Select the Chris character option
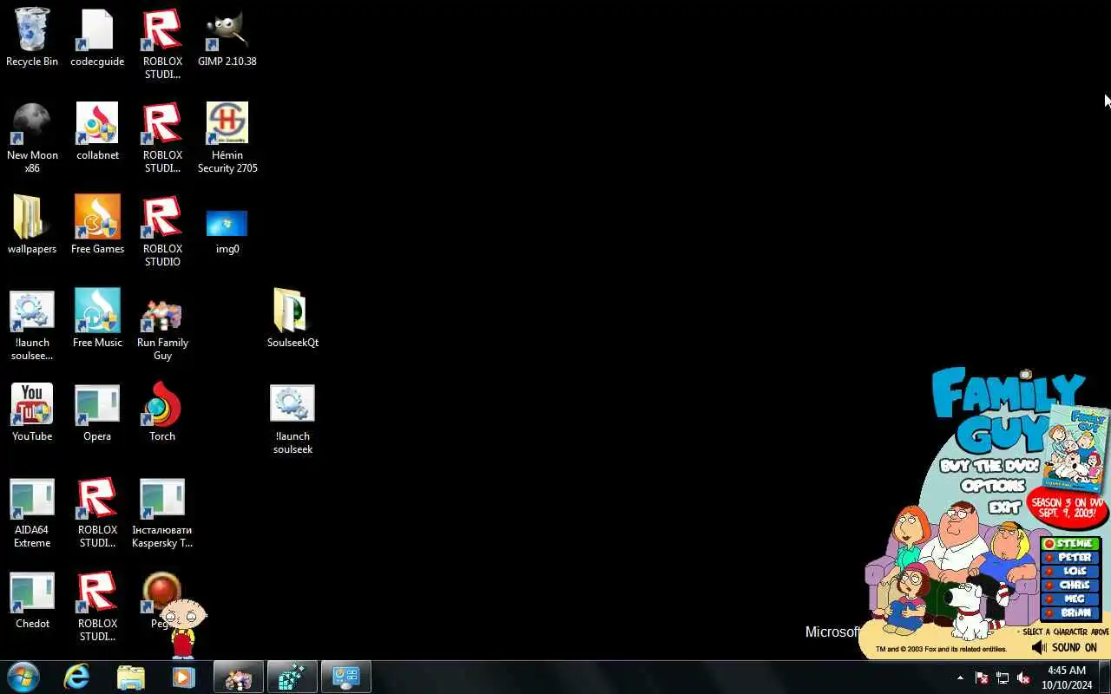The width and height of the screenshot is (1111, 694). 1070,586
